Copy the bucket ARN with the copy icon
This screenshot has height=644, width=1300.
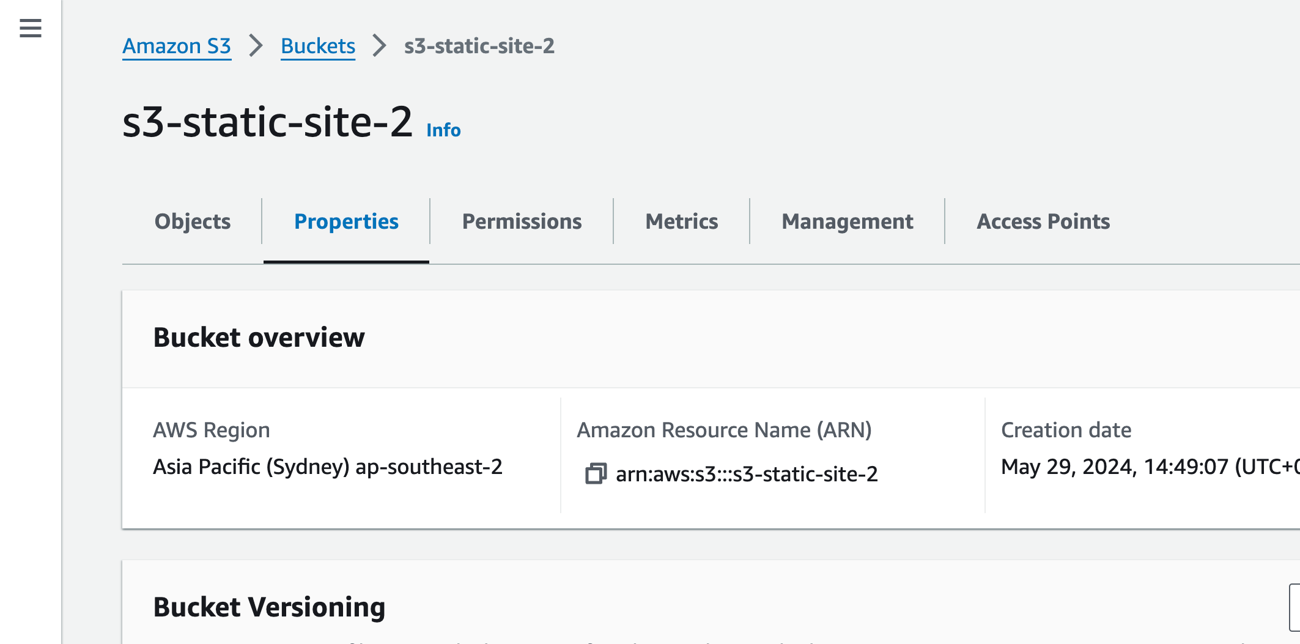[596, 474]
